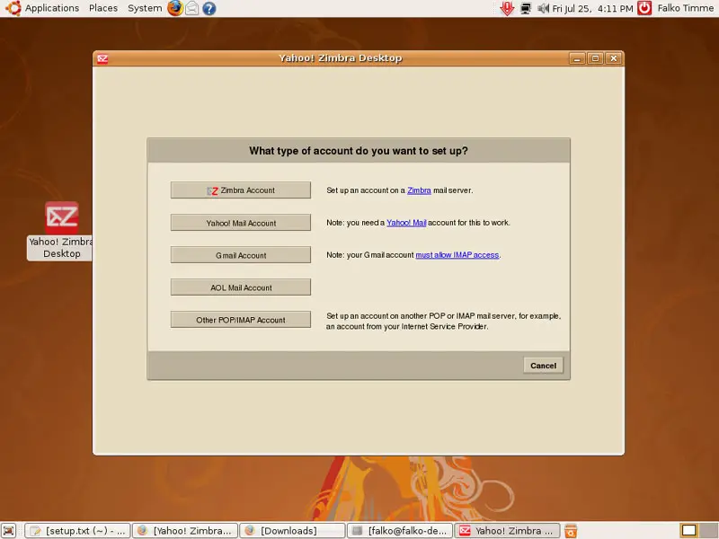Image resolution: width=719 pixels, height=539 pixels.
Task: Select Yahoo! Zimbra Desktop taskbar entry
Action: (x=507, y=531)
